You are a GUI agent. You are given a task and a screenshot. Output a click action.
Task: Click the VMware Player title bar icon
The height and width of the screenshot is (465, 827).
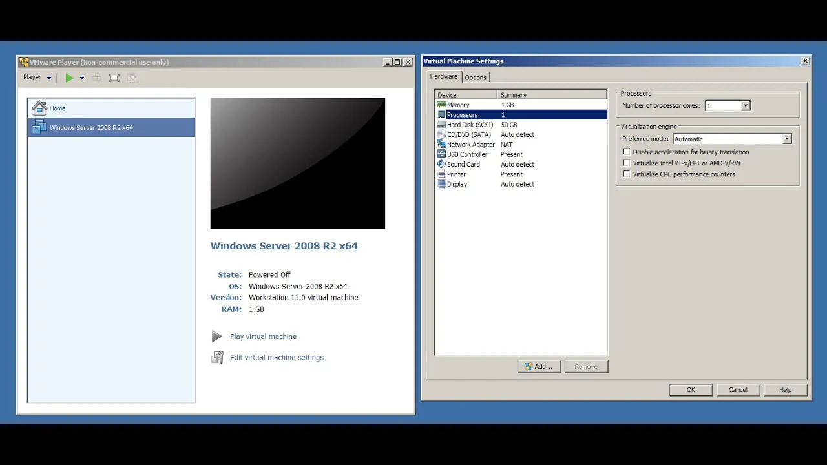(x=24, y=62)
